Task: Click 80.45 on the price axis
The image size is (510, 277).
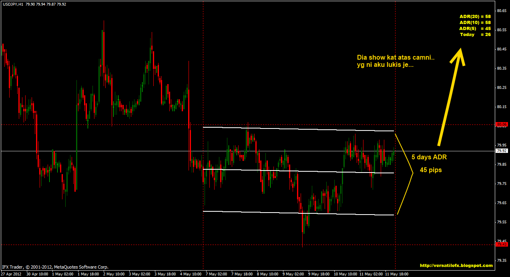Action: tap(502, 49)
